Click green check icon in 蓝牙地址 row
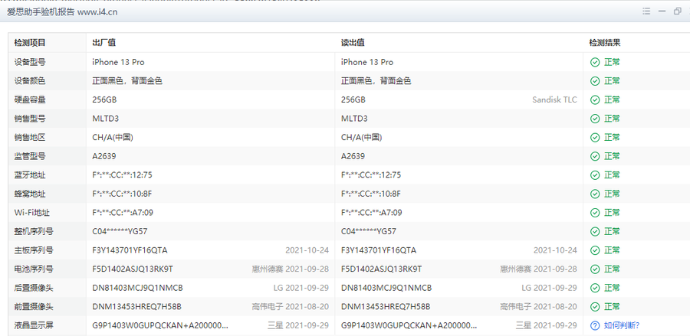 coord(594,175)
